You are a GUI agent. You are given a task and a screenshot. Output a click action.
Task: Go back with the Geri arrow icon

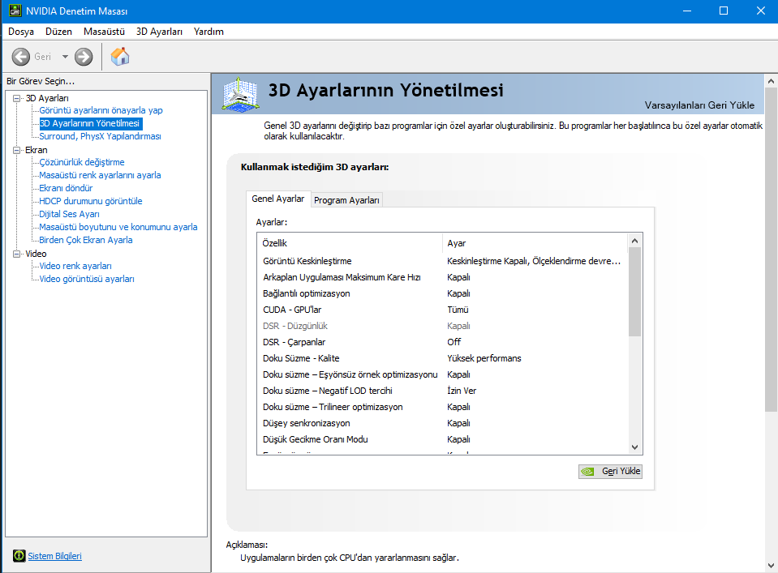pyautogui.click(x=21, y=57)
